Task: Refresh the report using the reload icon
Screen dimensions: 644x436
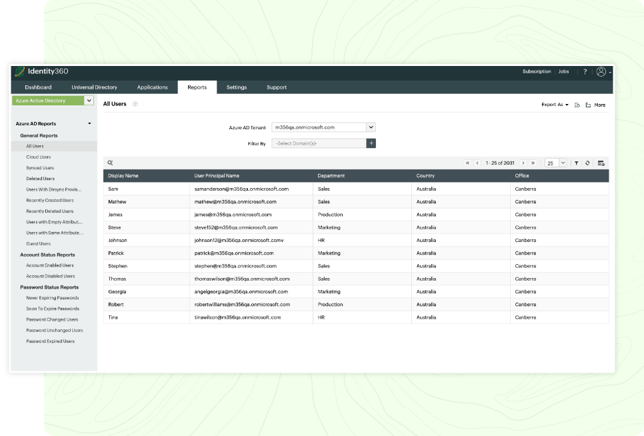Action: [x=588, y=163]
